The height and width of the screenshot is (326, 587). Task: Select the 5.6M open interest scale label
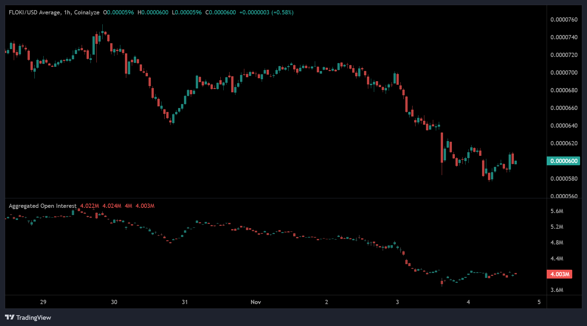tap(557, 211)
